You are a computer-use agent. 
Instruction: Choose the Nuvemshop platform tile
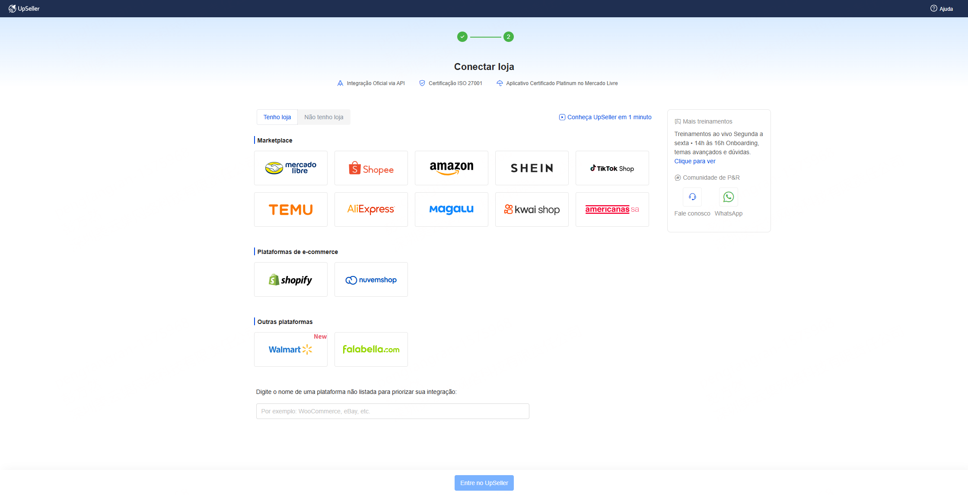tap(371, 279)
